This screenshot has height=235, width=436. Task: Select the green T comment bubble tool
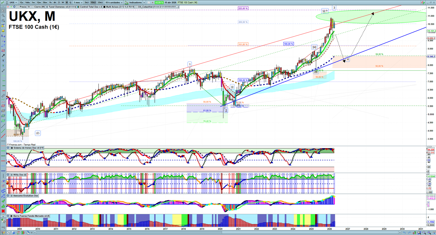pyautogui.click(x=3, y=66)
